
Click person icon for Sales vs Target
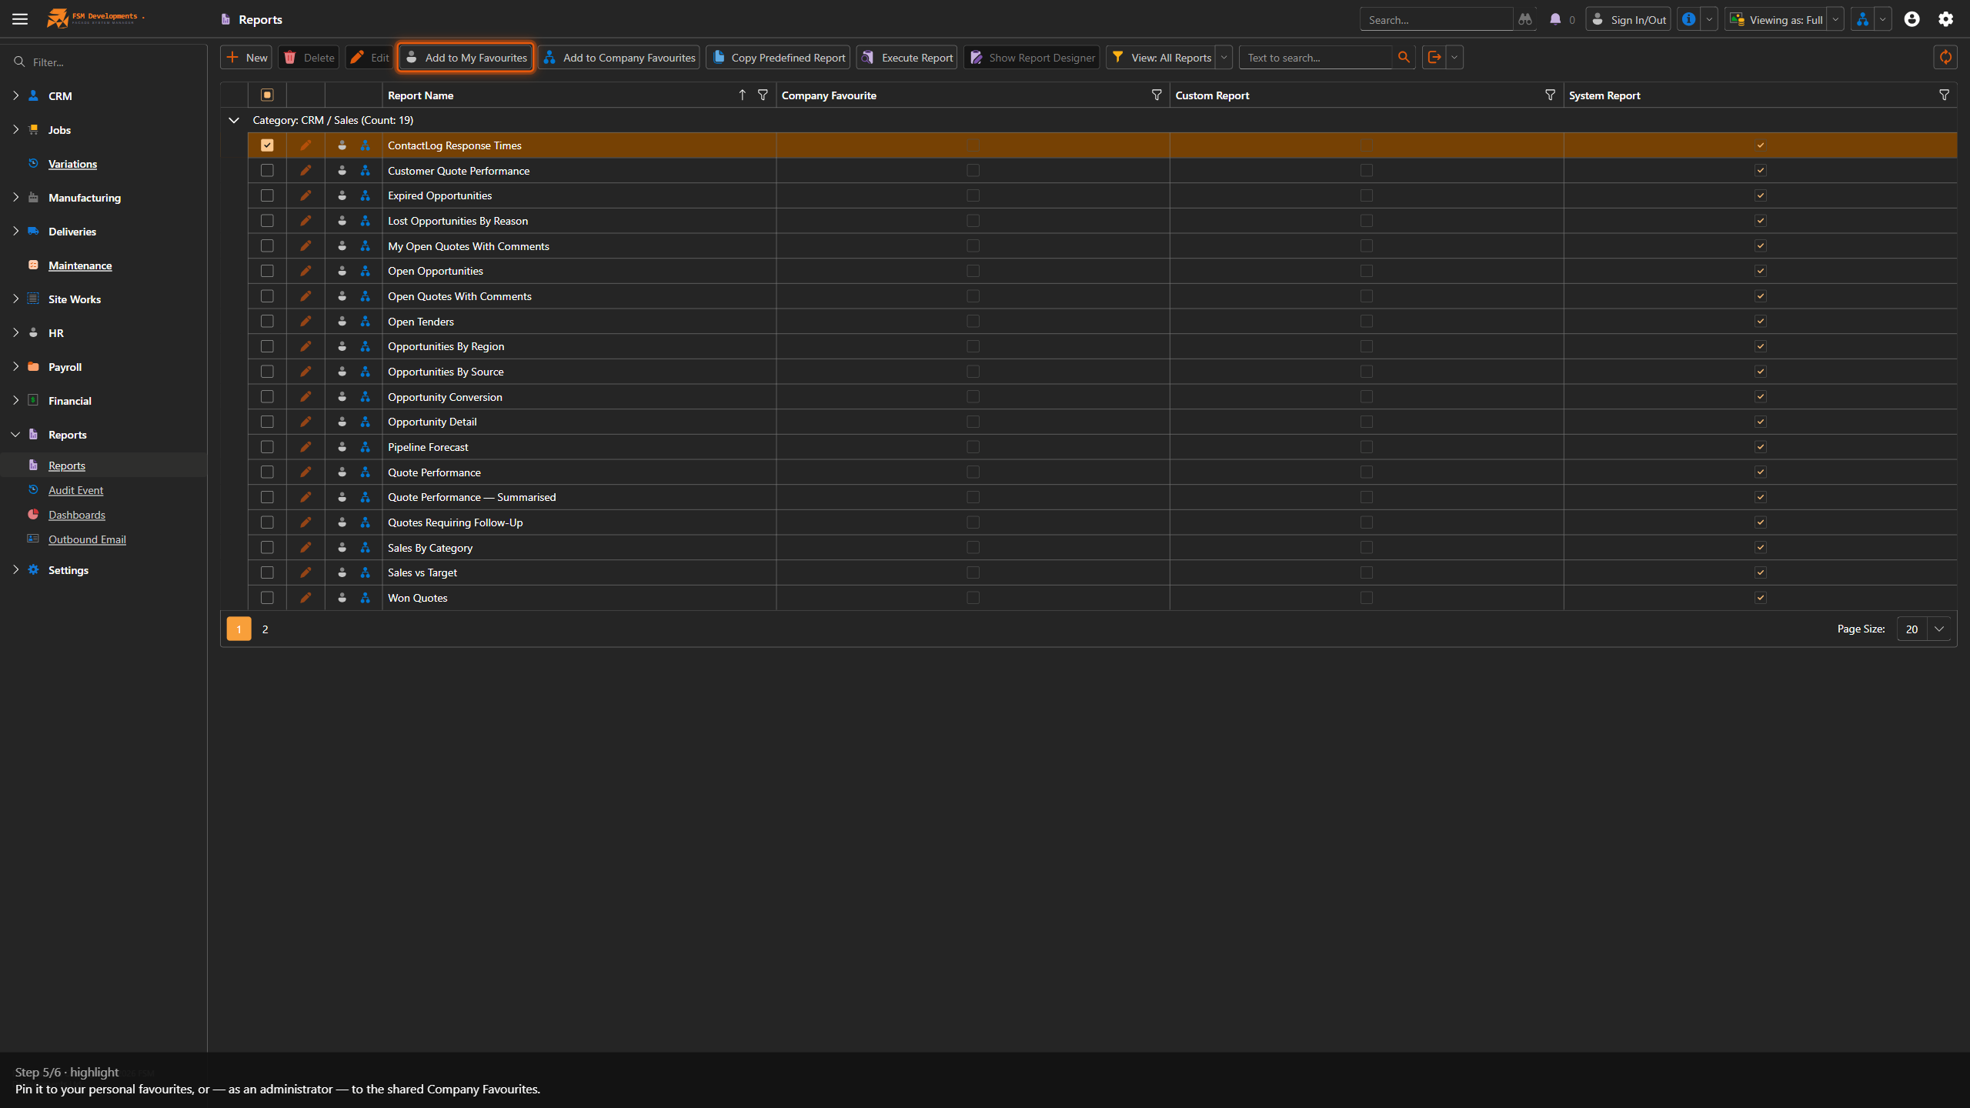[342, 572]
